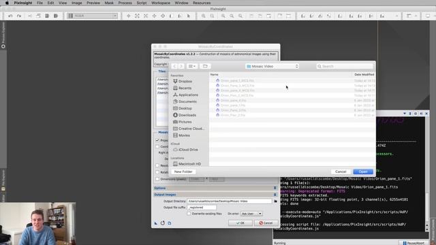Open the RGB/K channel dropdown in toolbar

coord(93,16)
